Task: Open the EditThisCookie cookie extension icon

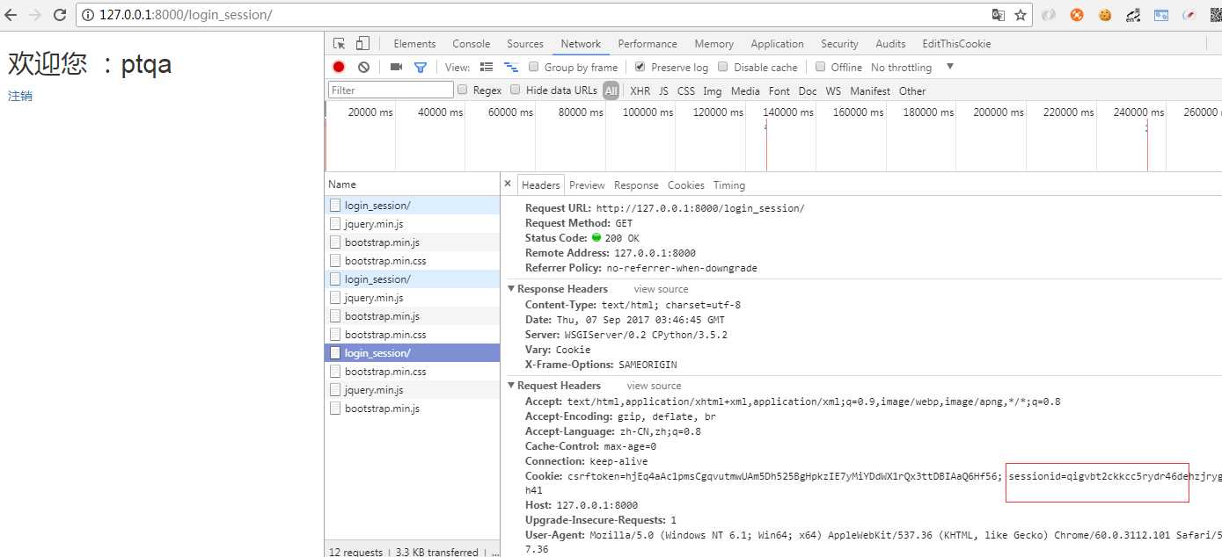Action: [1105, 15]
